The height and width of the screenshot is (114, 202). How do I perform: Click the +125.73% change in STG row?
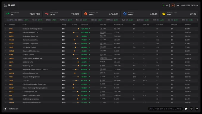click(x=84, y=29)
